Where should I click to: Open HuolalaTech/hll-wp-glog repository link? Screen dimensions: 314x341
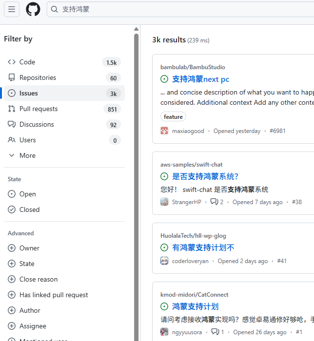click(x=193, y=236)
